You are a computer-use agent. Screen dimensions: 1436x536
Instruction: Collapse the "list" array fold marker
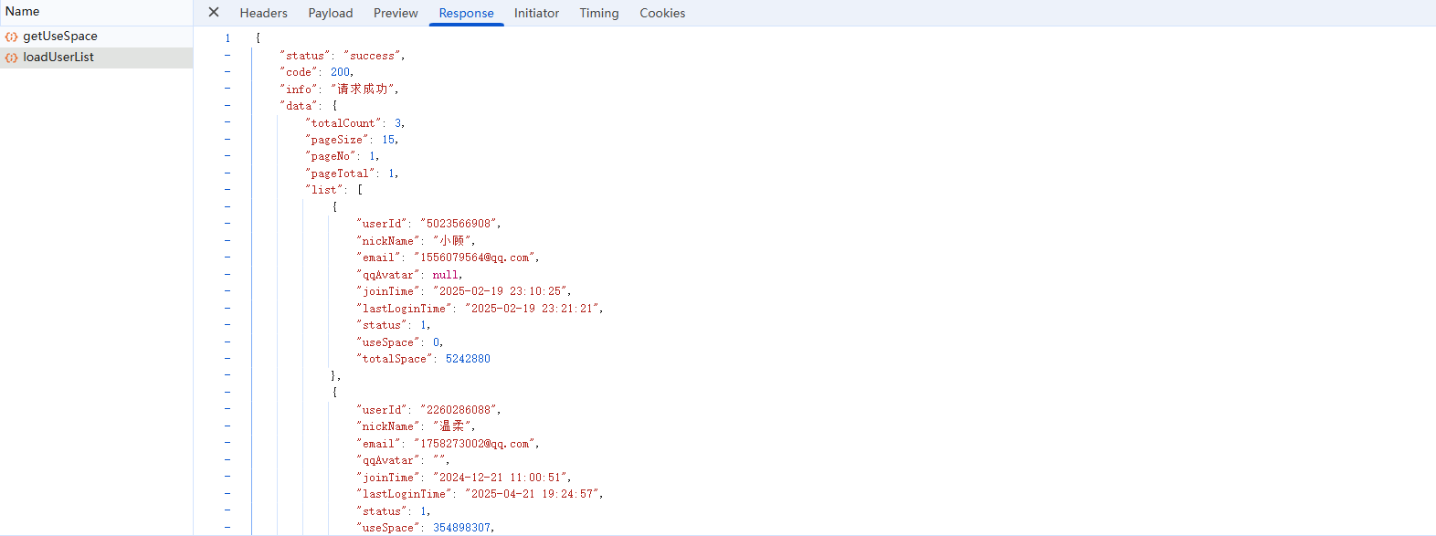tap(227, 190)
